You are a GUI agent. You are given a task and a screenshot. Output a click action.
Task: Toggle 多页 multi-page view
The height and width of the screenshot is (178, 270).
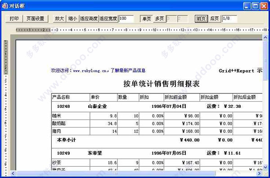159,18
